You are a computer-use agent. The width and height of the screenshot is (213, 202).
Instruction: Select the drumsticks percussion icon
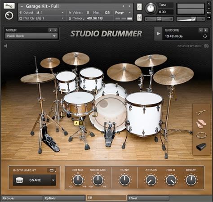(x=201, y=112)
